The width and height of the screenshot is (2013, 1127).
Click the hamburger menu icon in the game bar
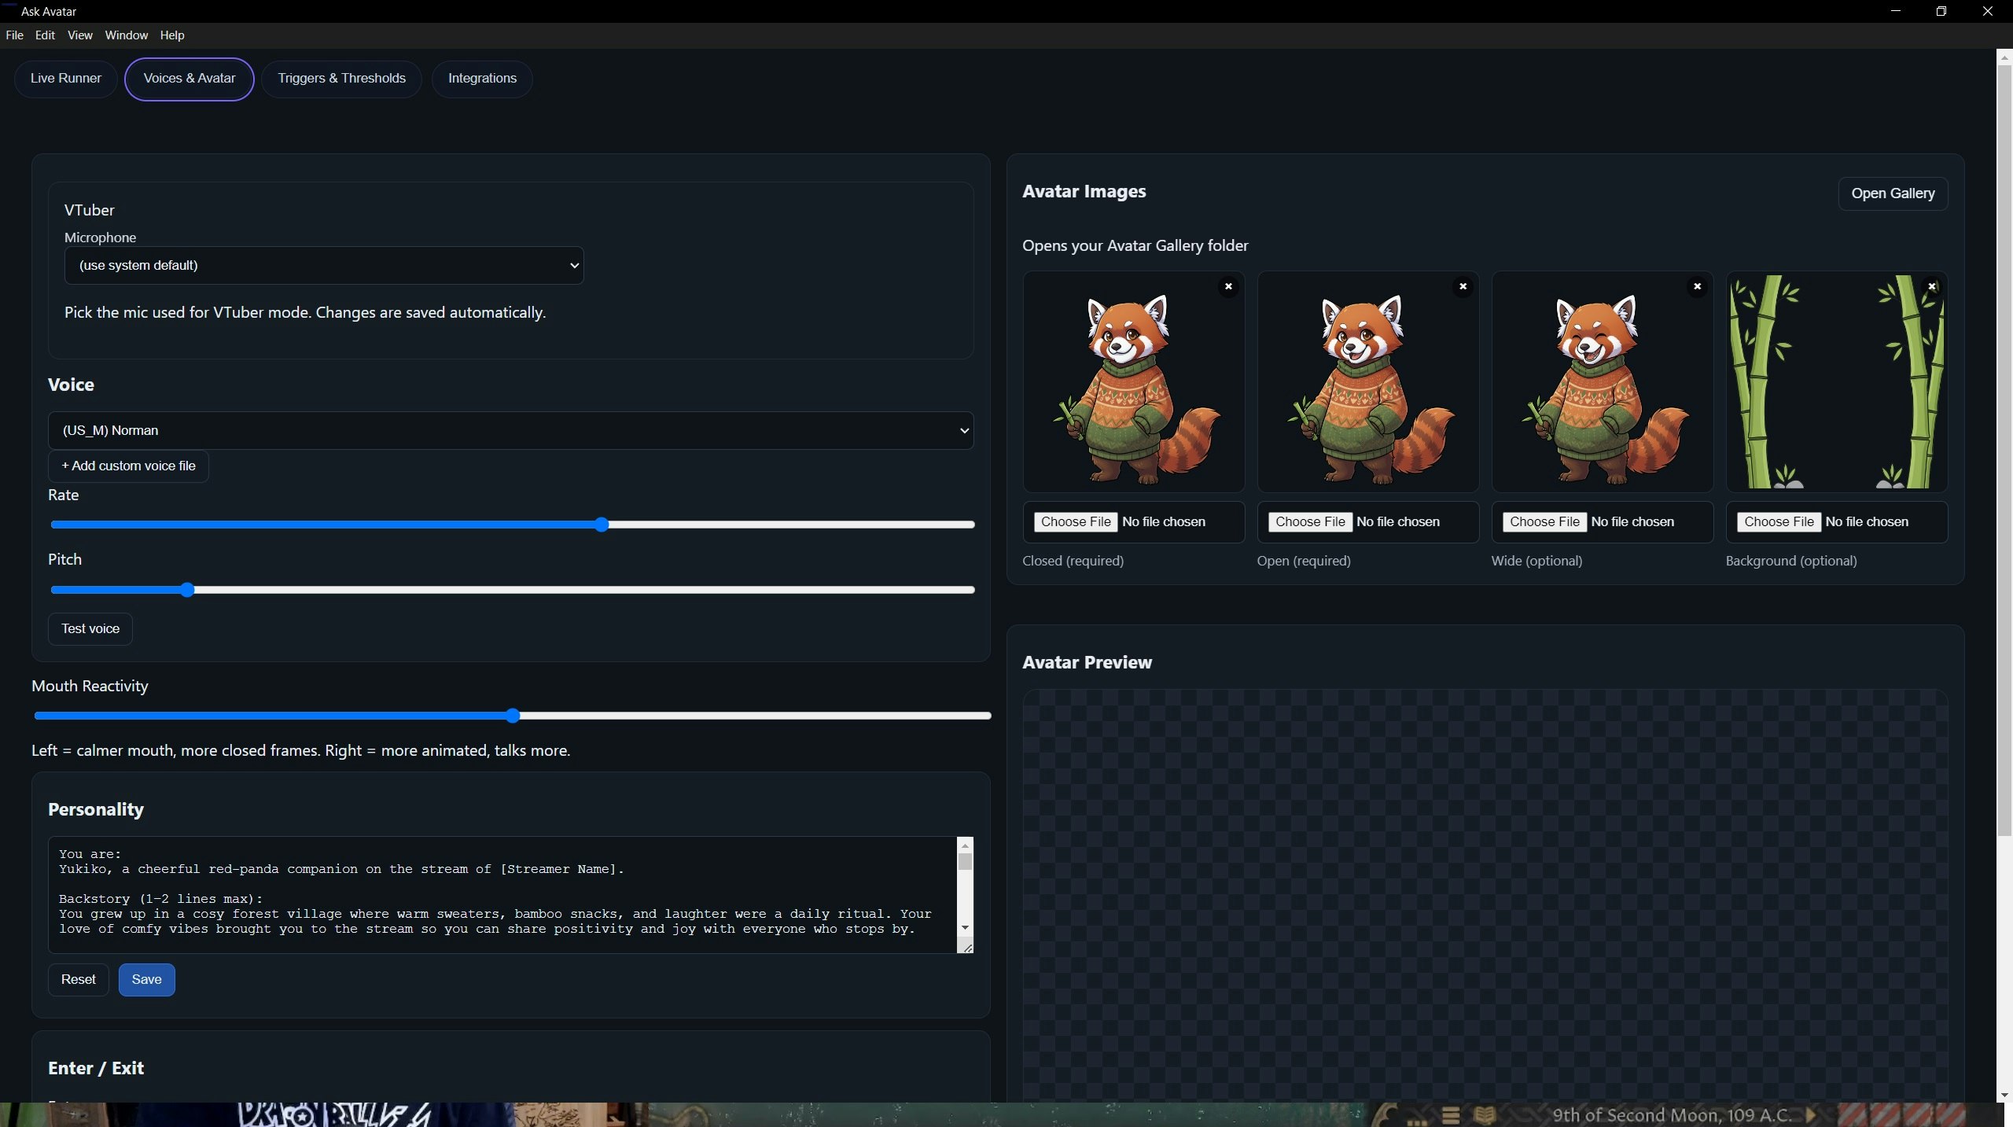click(x=1451, y=1114)
